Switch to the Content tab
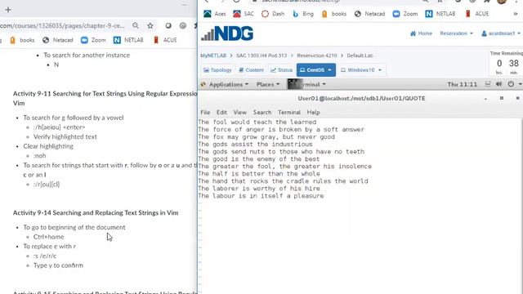The image size is (523, 294). 251,70
